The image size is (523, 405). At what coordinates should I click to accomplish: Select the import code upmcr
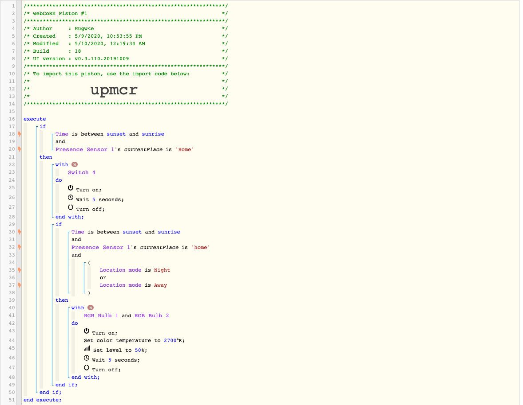114,90
